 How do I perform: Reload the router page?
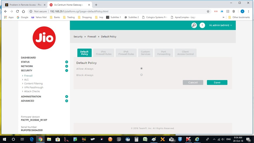point(18,11)
